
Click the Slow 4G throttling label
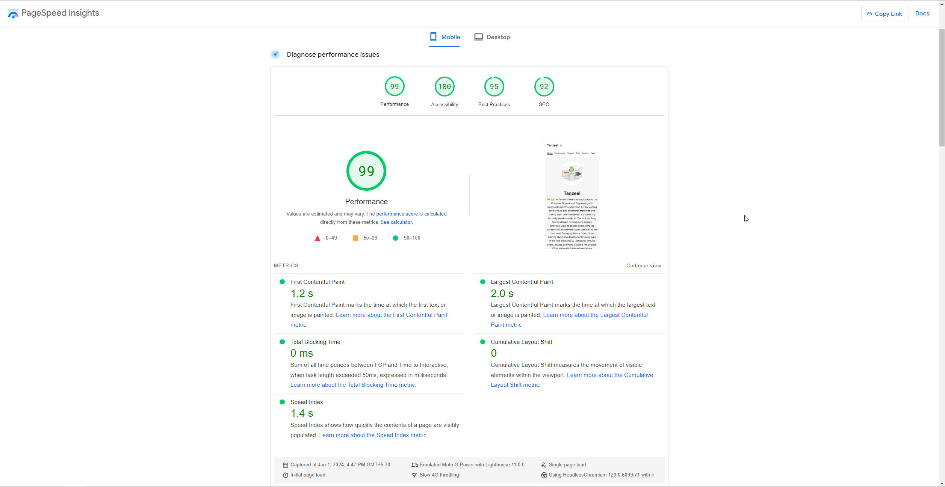[439, 475]
